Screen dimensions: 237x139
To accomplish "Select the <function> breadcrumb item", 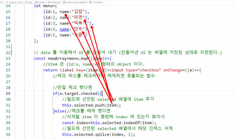I will 98,3.
